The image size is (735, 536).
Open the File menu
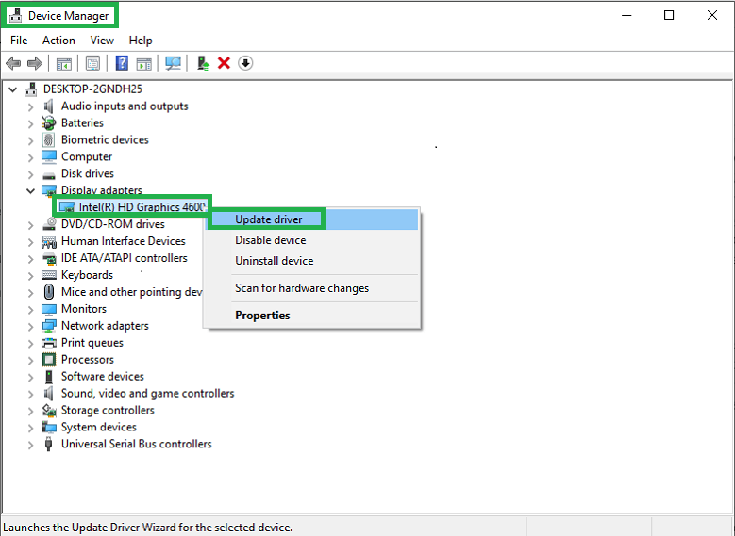[x=19, y=41]
